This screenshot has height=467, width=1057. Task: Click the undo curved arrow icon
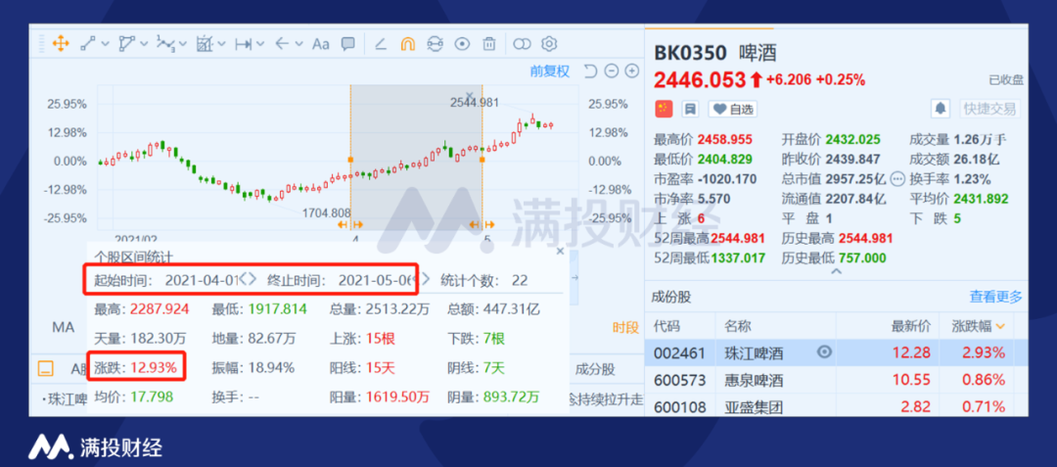590,71
